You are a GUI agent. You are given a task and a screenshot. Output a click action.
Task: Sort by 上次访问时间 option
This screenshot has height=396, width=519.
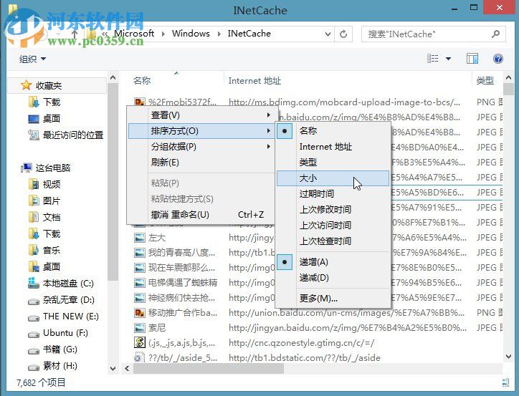point(333,226)
